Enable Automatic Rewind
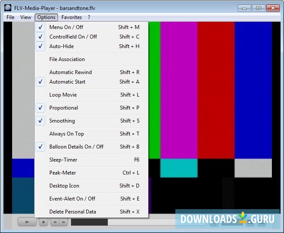Screen dimensions: 284x233 91,72
